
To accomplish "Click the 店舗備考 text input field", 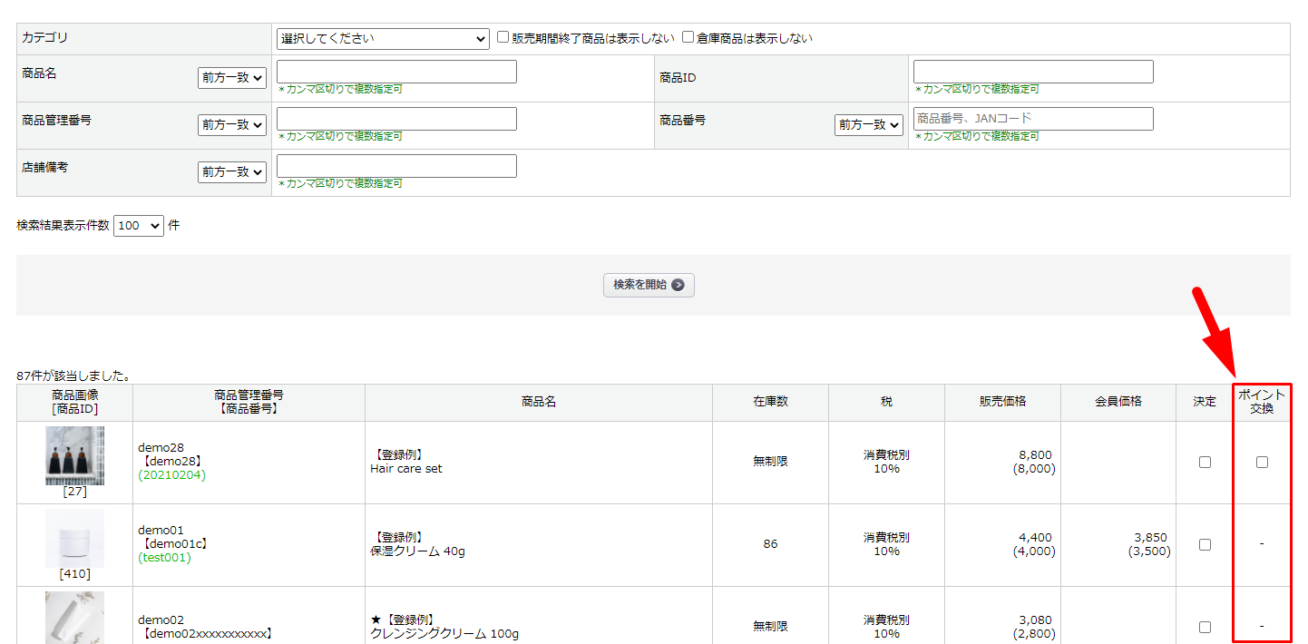I will (x=396, y=166).
